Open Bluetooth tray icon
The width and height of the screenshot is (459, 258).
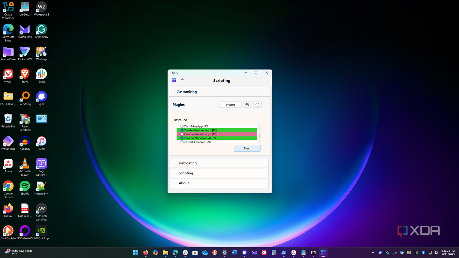(423, 252)
